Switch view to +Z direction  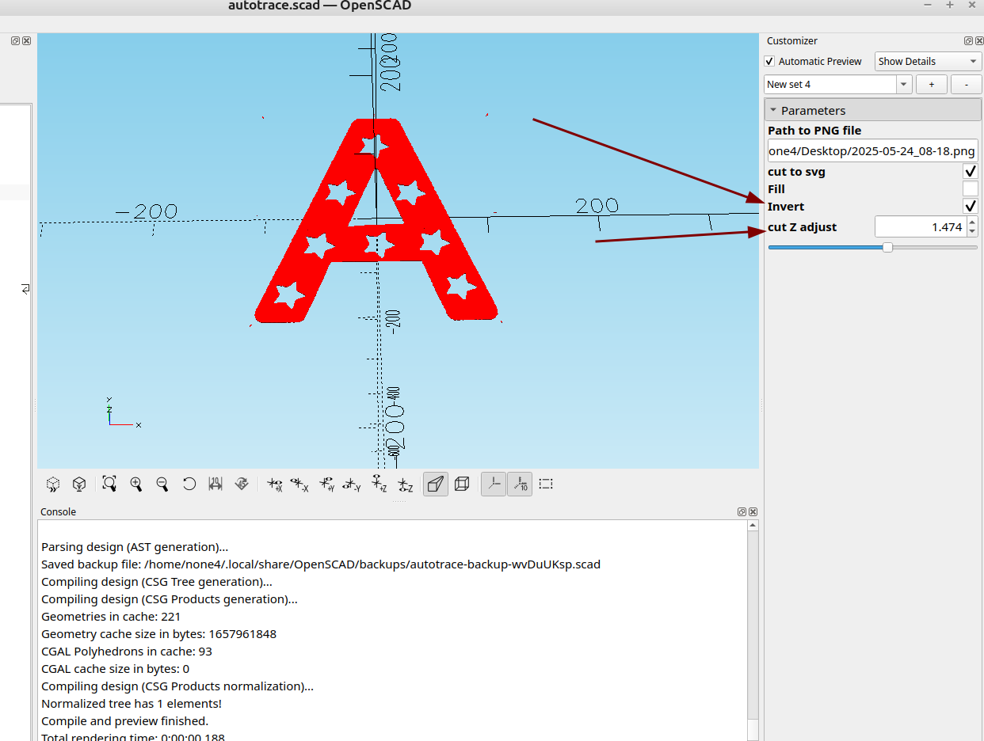click(379, 484)
